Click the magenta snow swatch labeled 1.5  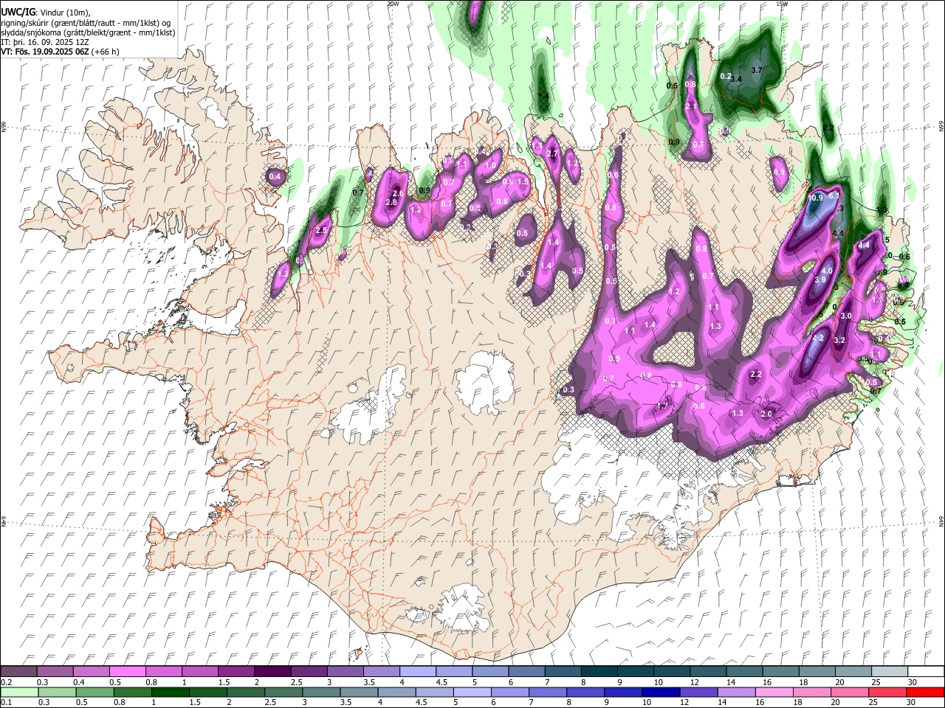[x=236, y=671]
